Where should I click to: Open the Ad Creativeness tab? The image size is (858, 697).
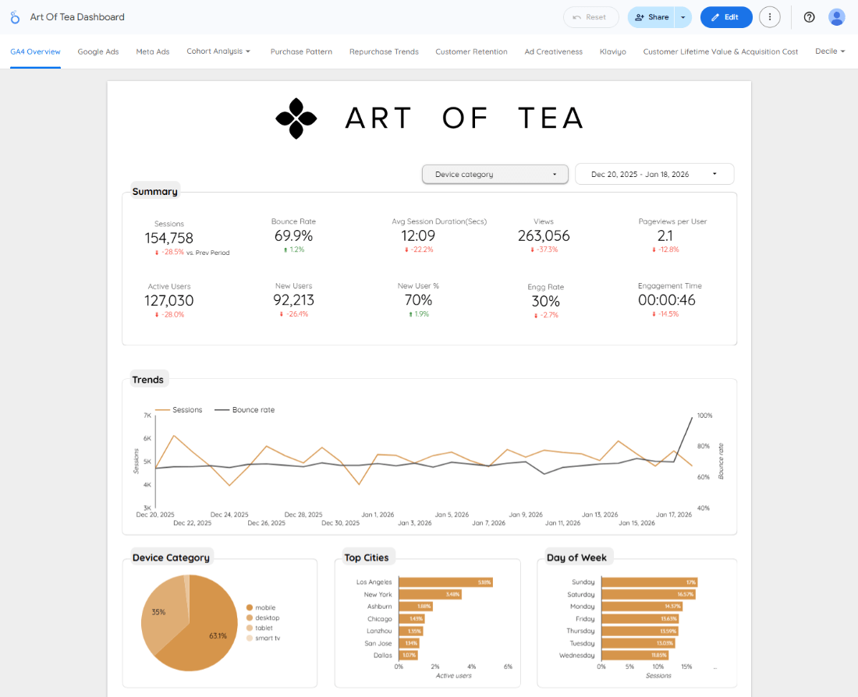[553, 51]
